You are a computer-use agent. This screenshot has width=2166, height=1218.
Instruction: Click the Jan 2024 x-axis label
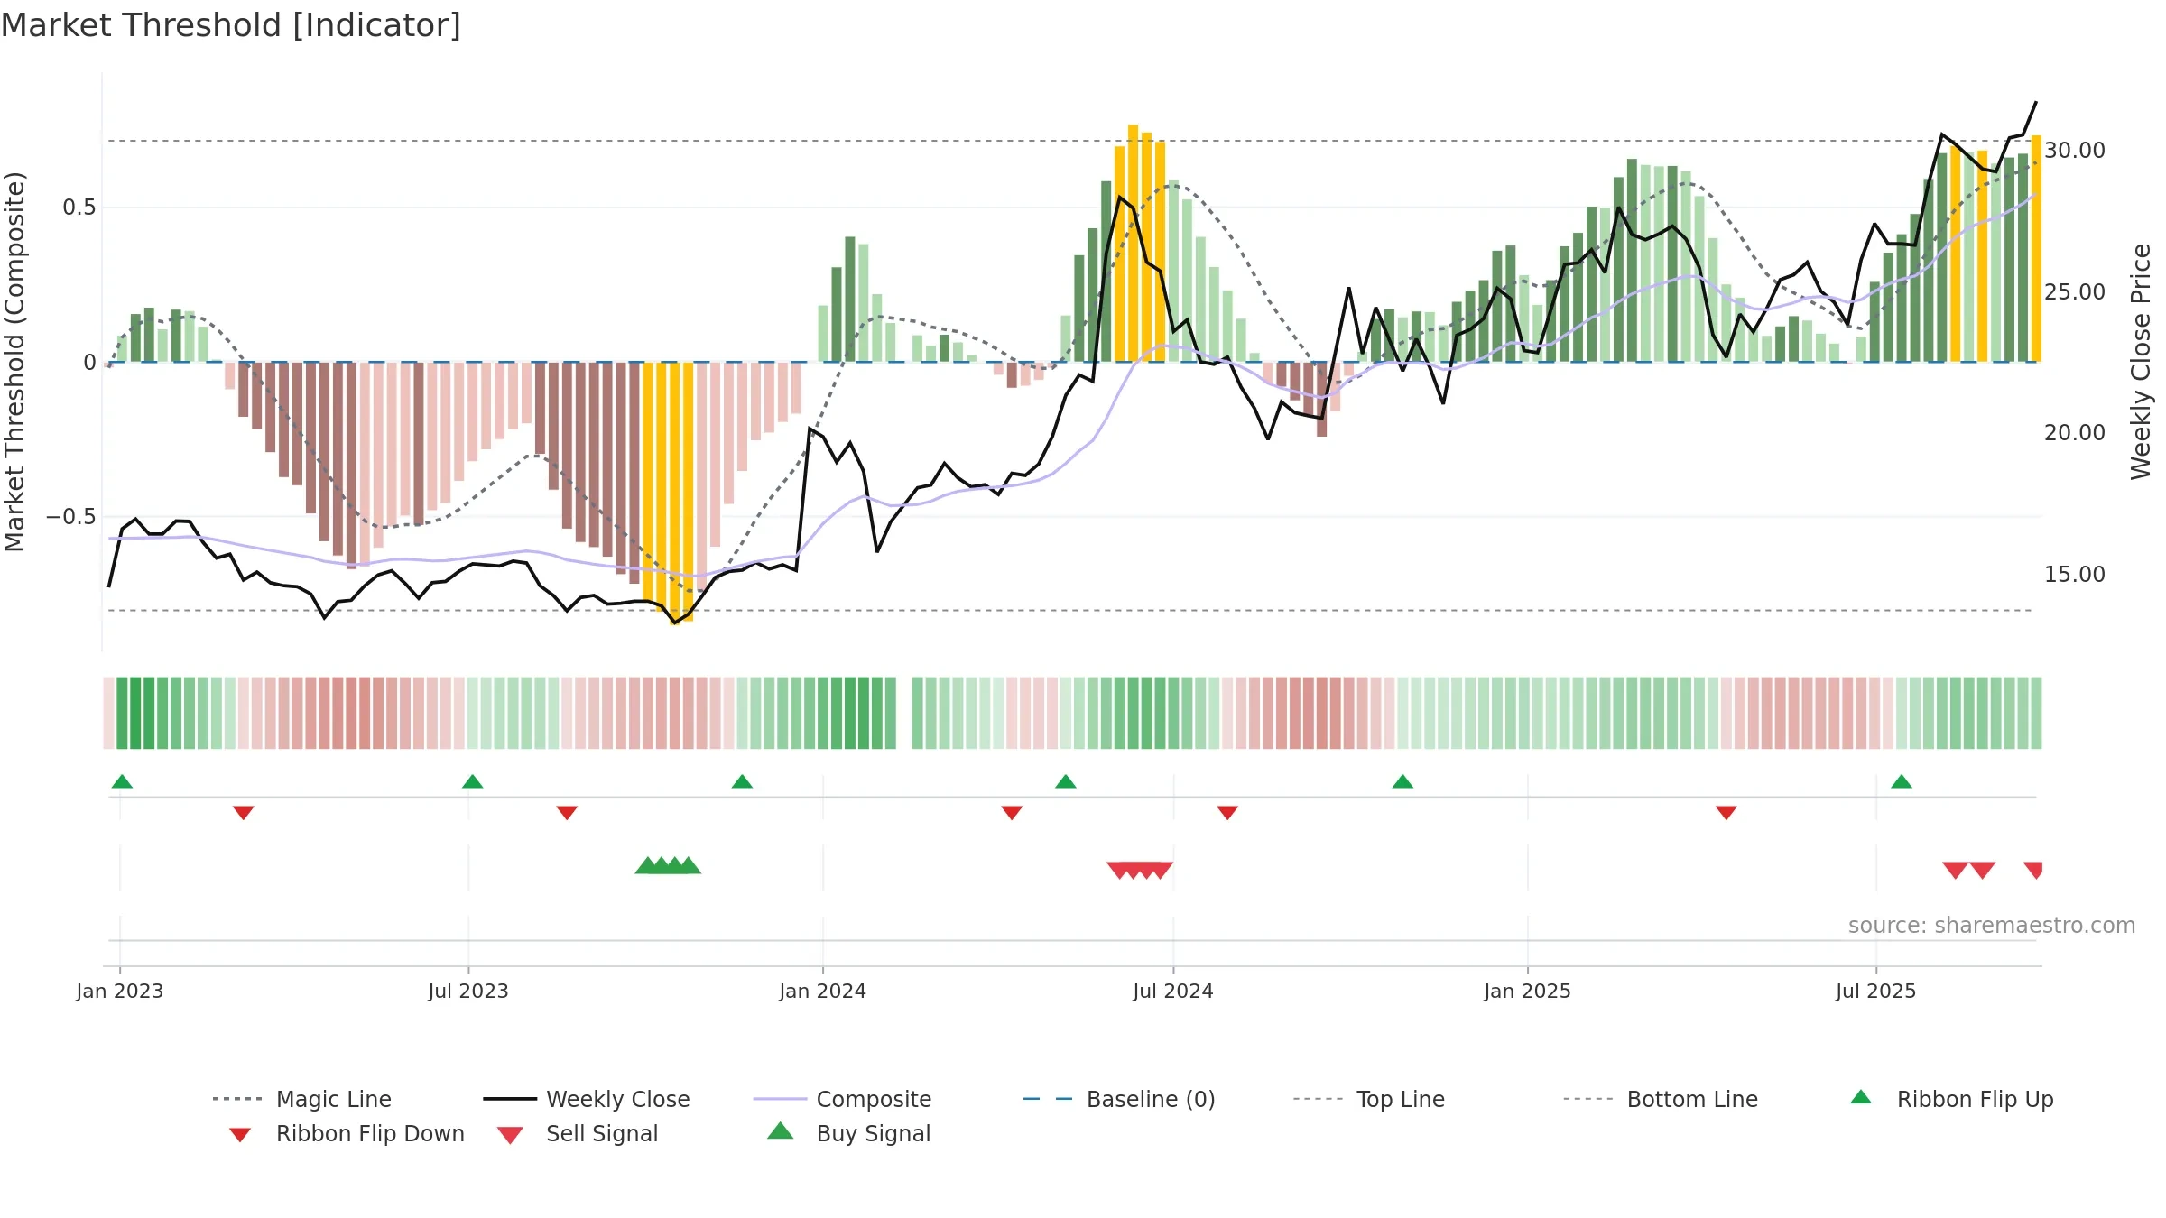[x=823, y=992]
